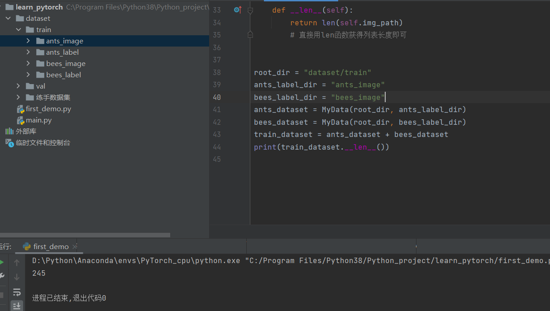
Task: Collapse the __len__ method fold marker
Action: click(250, 10)
